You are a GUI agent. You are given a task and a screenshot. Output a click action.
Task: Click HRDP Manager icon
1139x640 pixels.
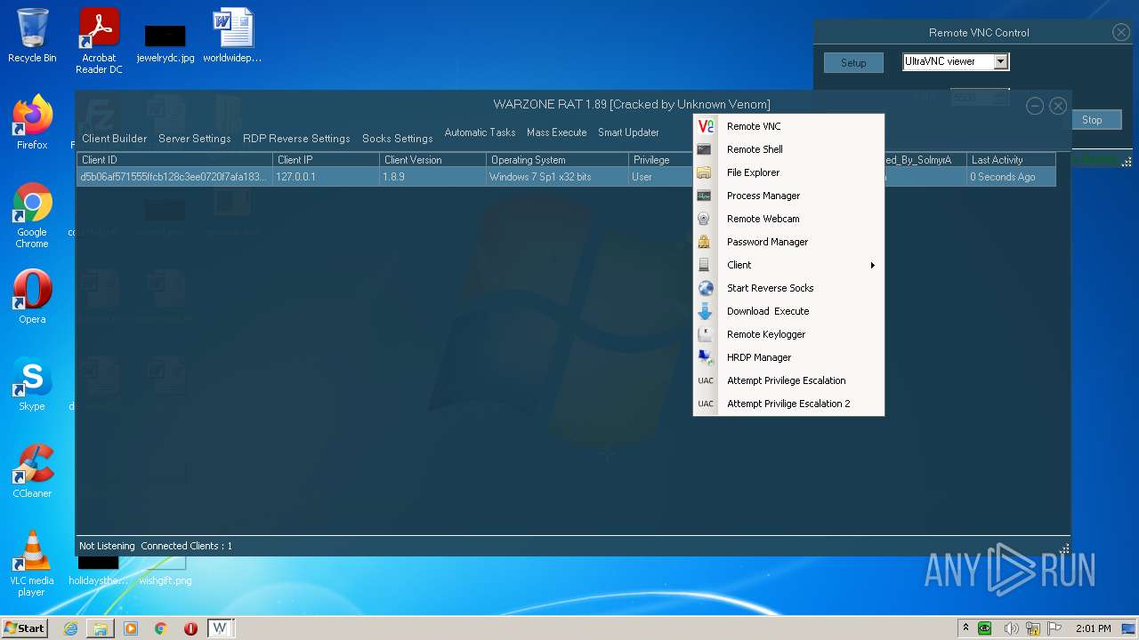coord(706,357)
